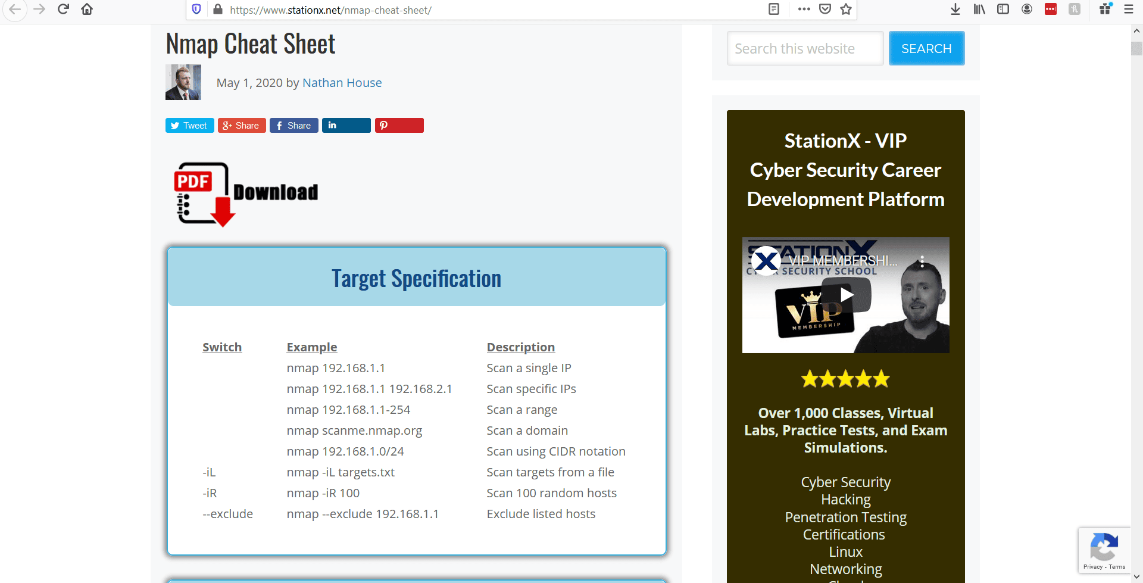Toggle Reader View icon in address bar
The width and height of the screenshot is (1143, 583).
click(774, 10)
